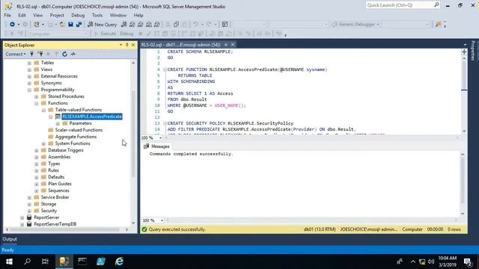479x269 pixels.
Task: Close the RLS-02.sql document tab
Action: [x=233, y=45]
